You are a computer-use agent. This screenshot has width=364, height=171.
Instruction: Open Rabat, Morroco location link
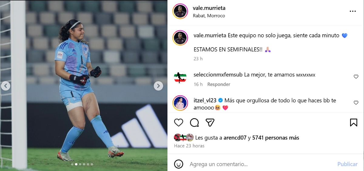209,15
